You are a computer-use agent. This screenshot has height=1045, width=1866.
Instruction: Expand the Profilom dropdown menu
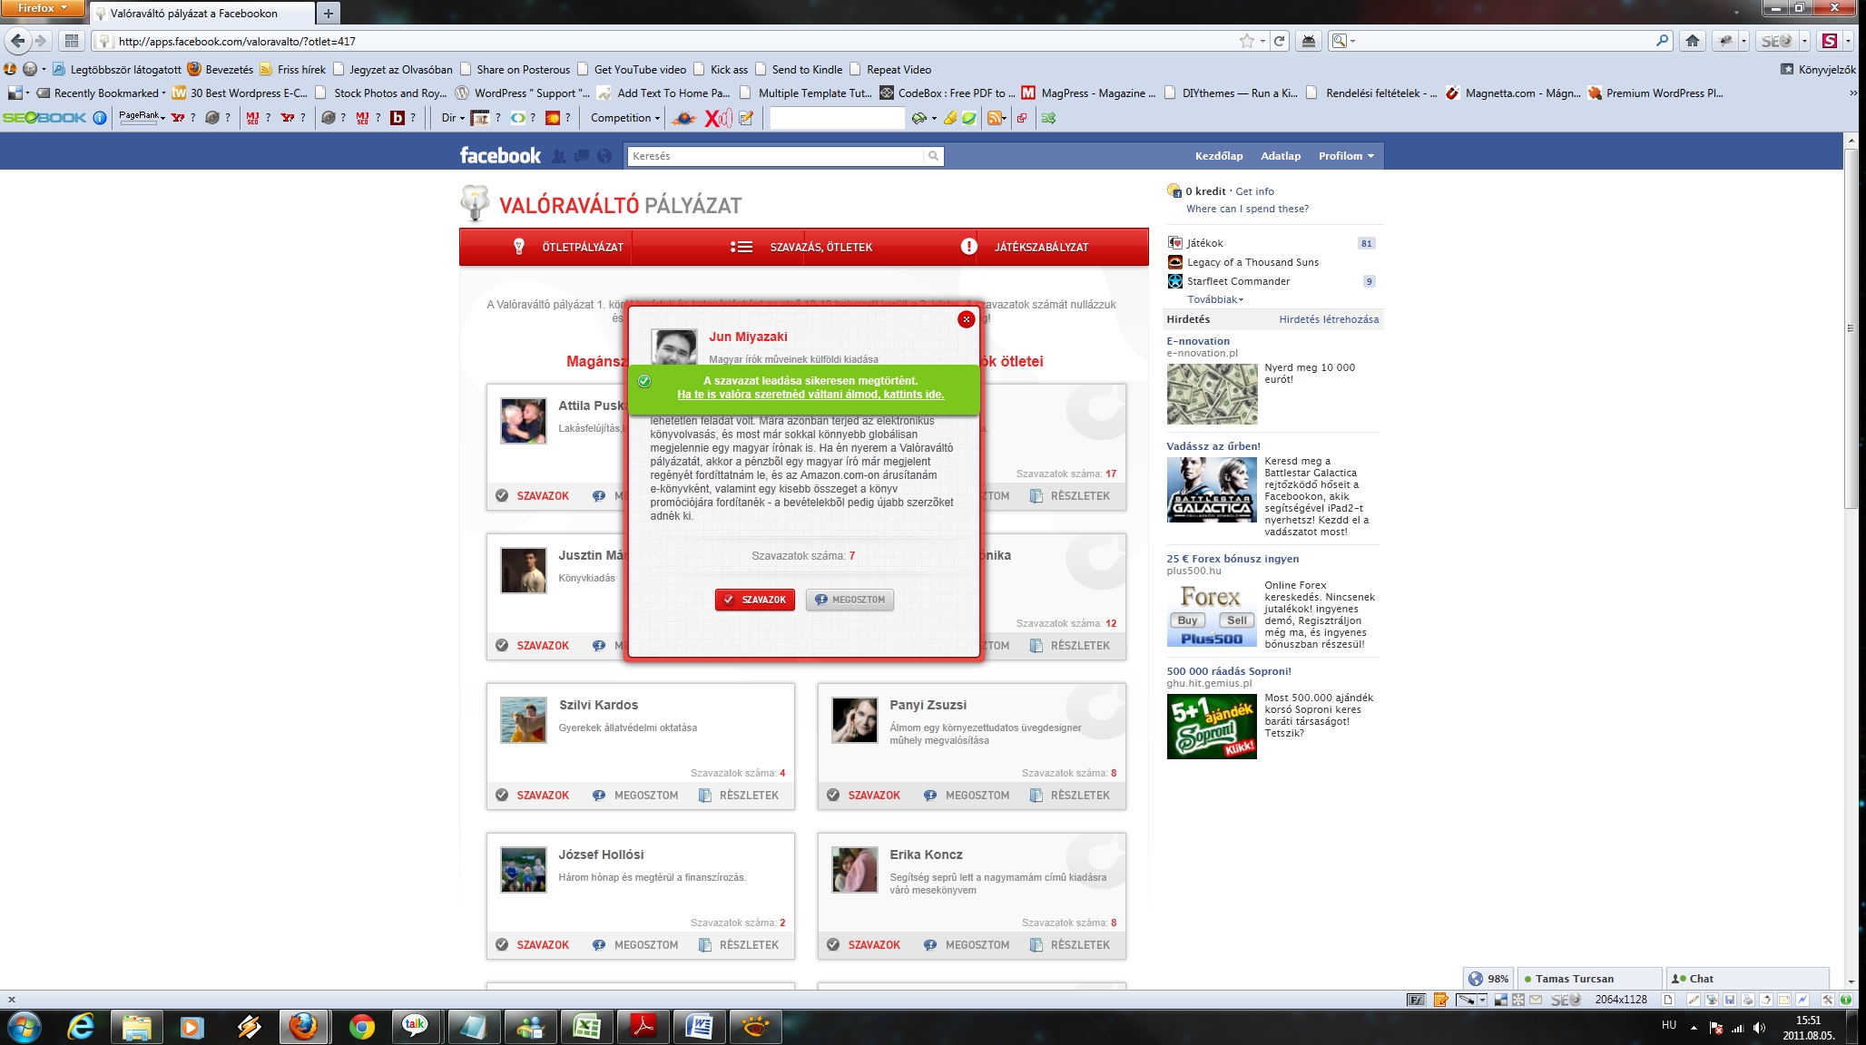point(1346,156)
